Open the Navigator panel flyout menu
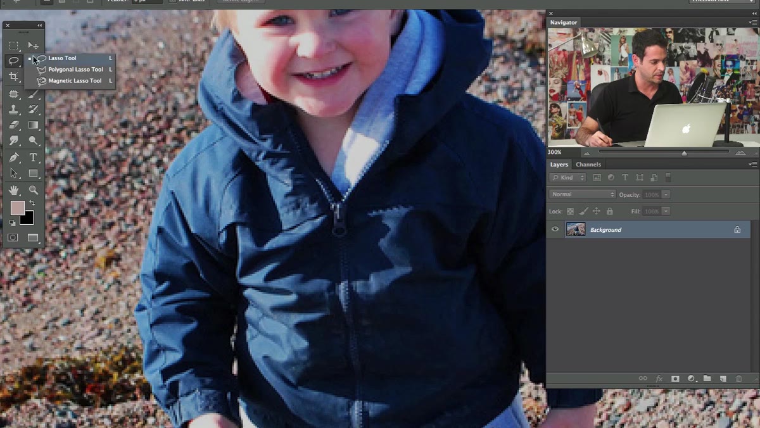Screen dimensions: 760x428 (x=752, y=23)
